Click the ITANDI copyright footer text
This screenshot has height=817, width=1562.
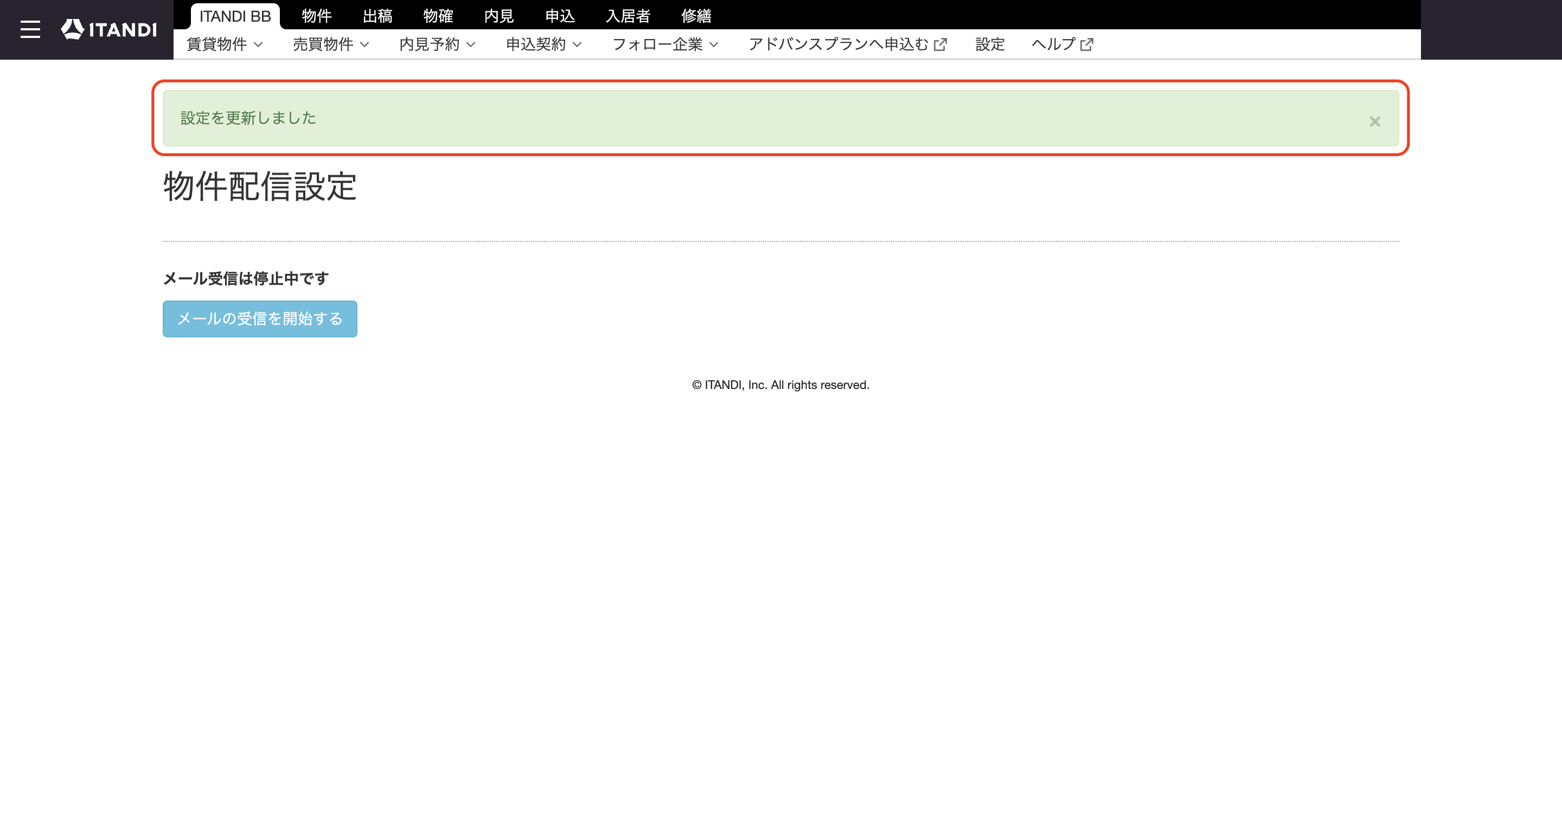coord(780,385)
